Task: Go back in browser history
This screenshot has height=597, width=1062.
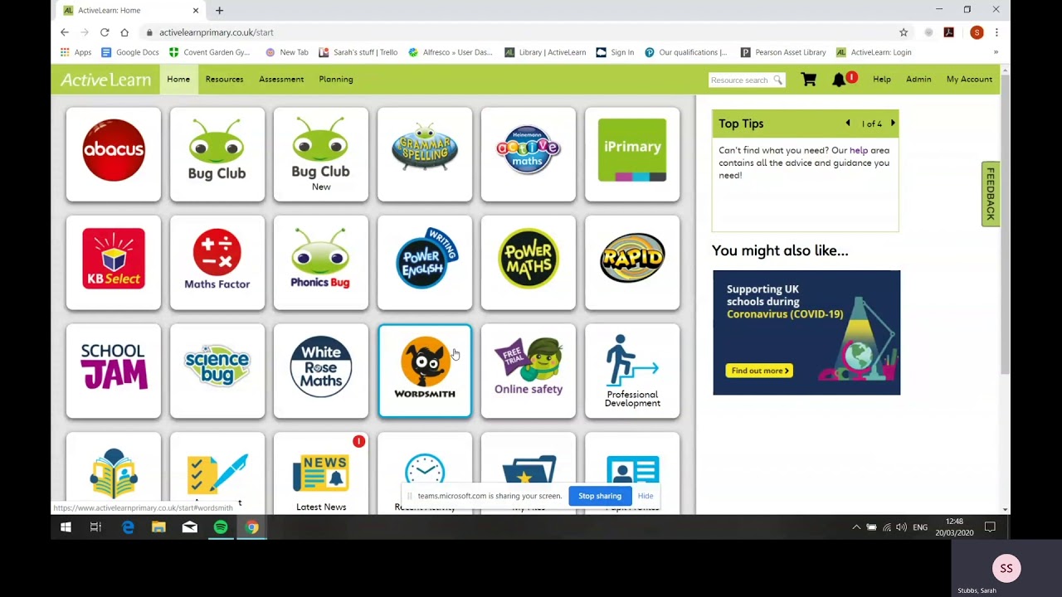Action: pyautogui.click(x=65, y=32)
